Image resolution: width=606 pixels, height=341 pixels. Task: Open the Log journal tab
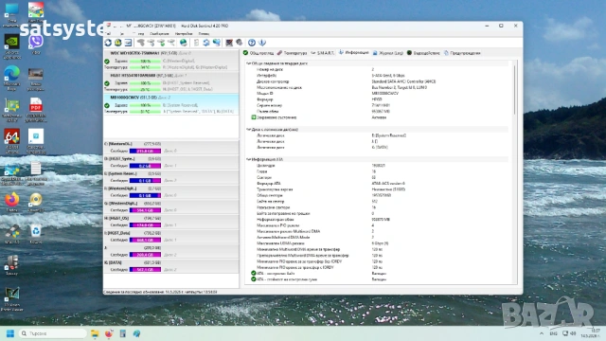click(x=387, y=53)
